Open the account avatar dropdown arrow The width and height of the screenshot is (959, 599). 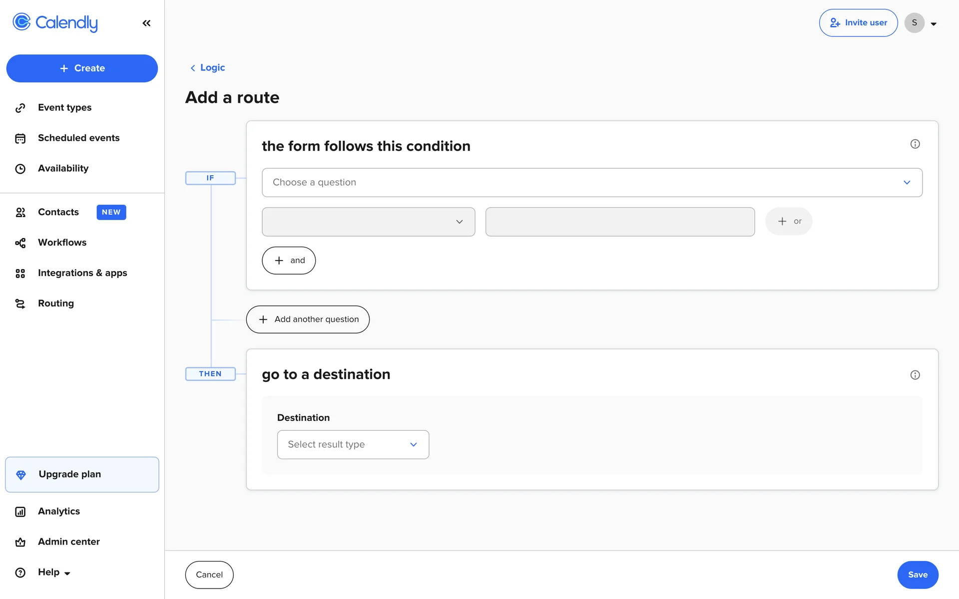tap(933, 23)
